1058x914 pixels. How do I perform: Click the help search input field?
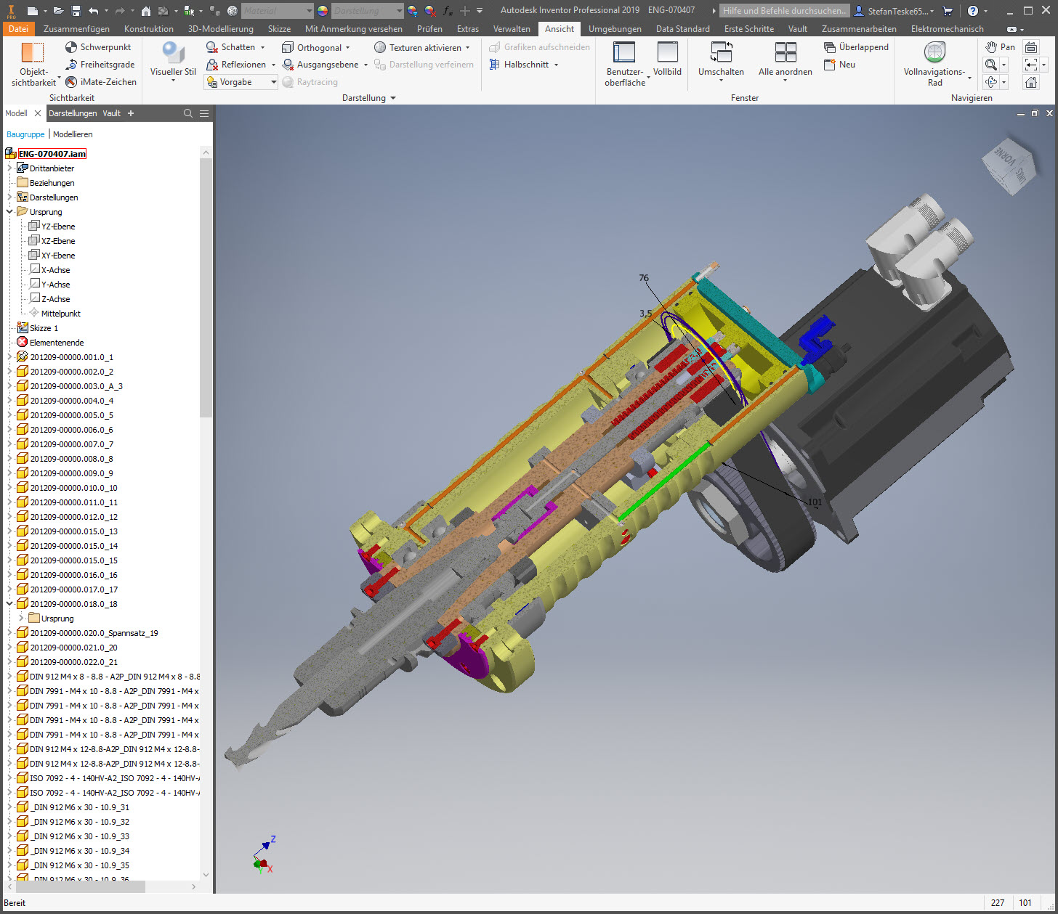[x=785, y=11]
